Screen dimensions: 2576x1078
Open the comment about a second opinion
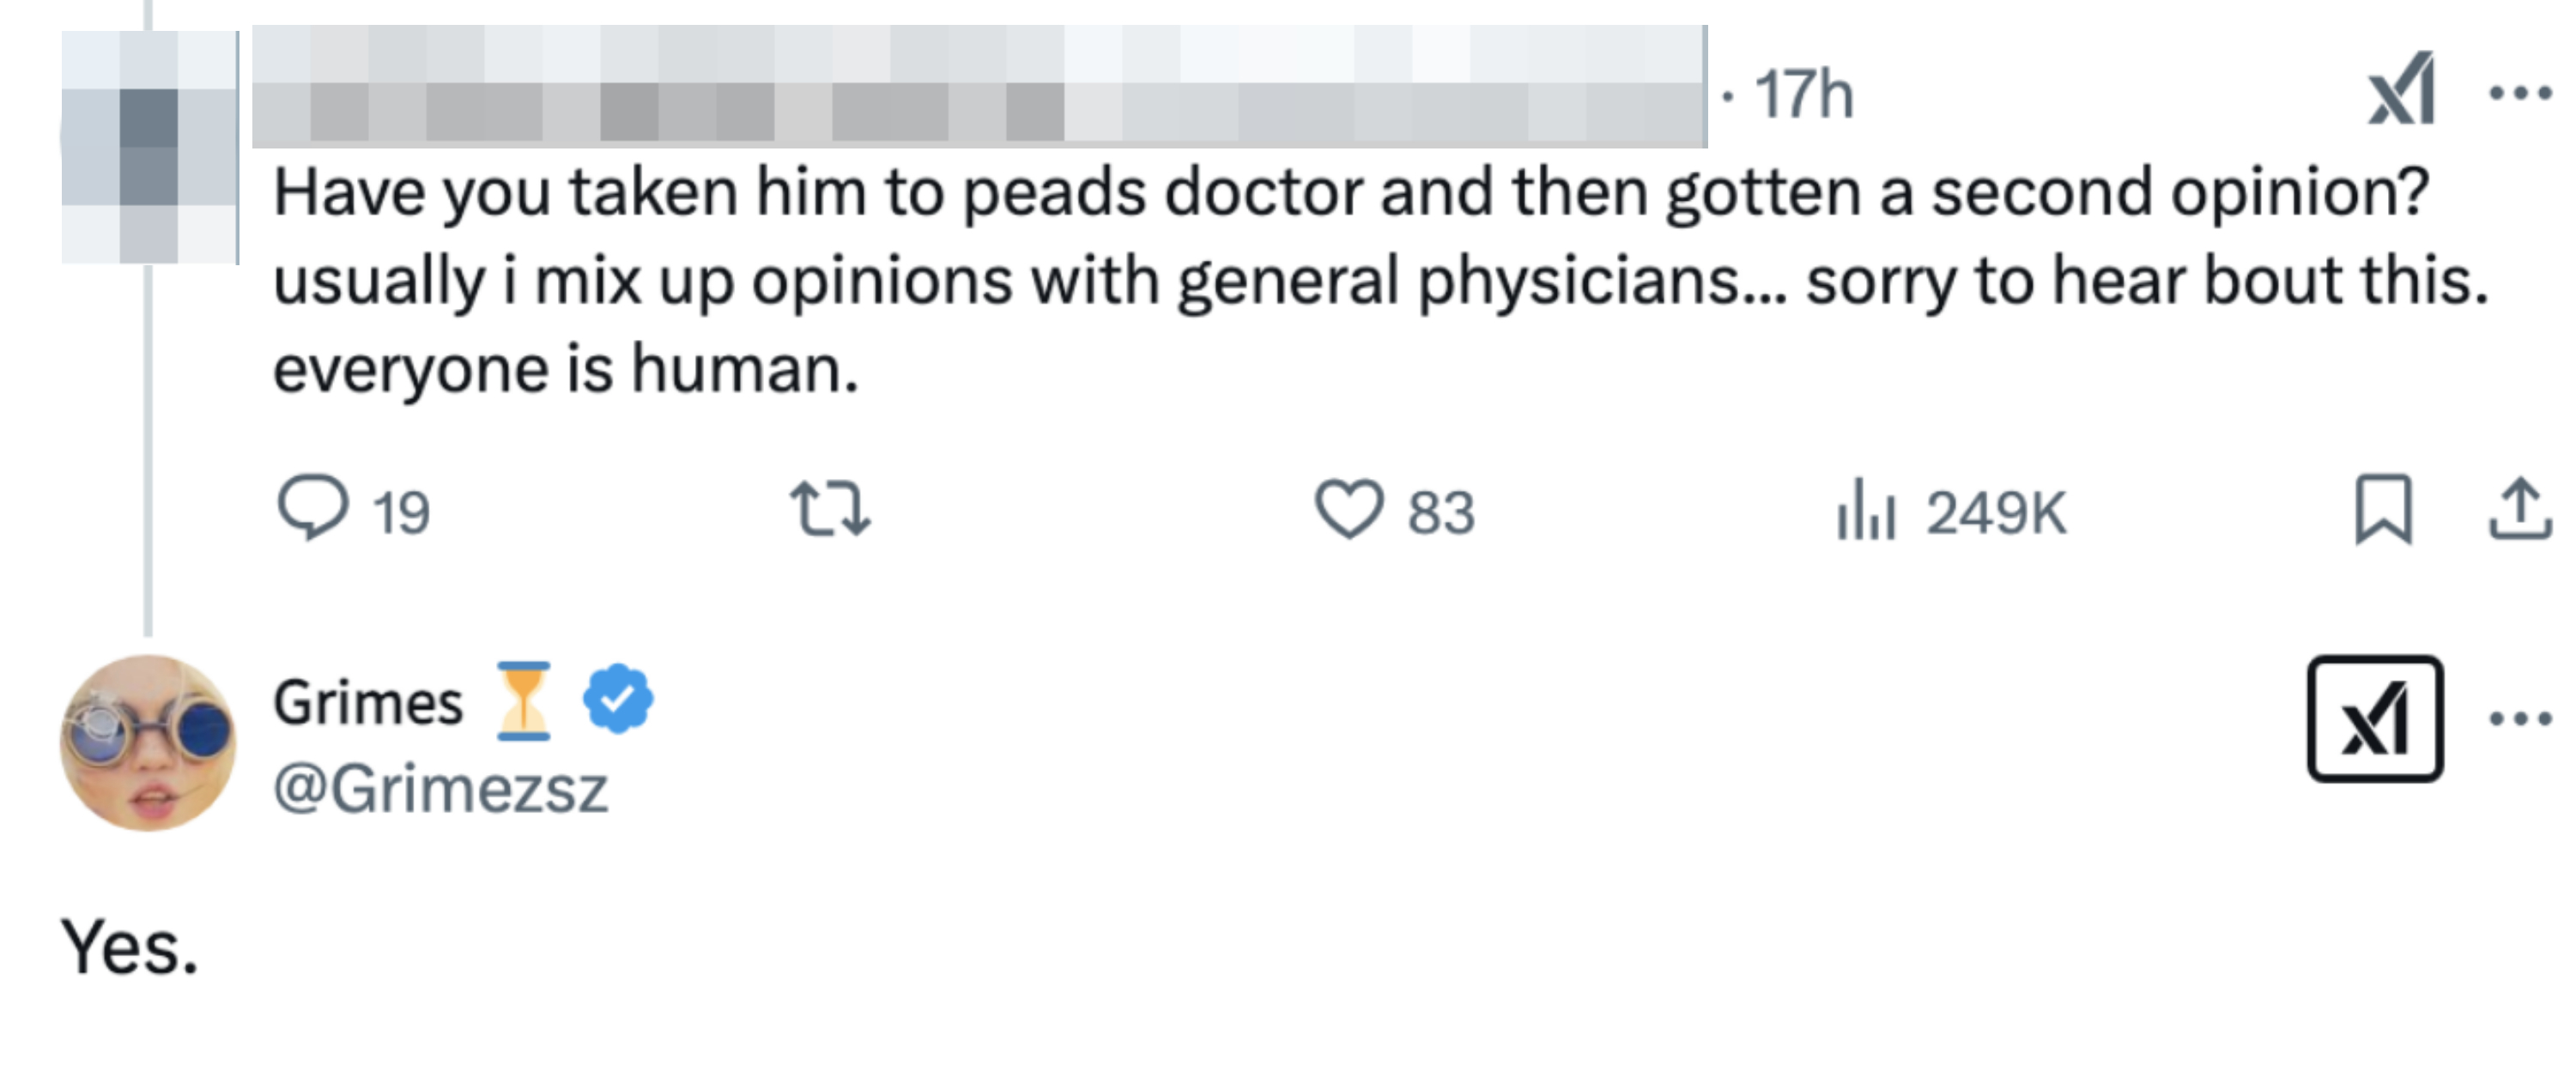click(x=1350, y=280)
